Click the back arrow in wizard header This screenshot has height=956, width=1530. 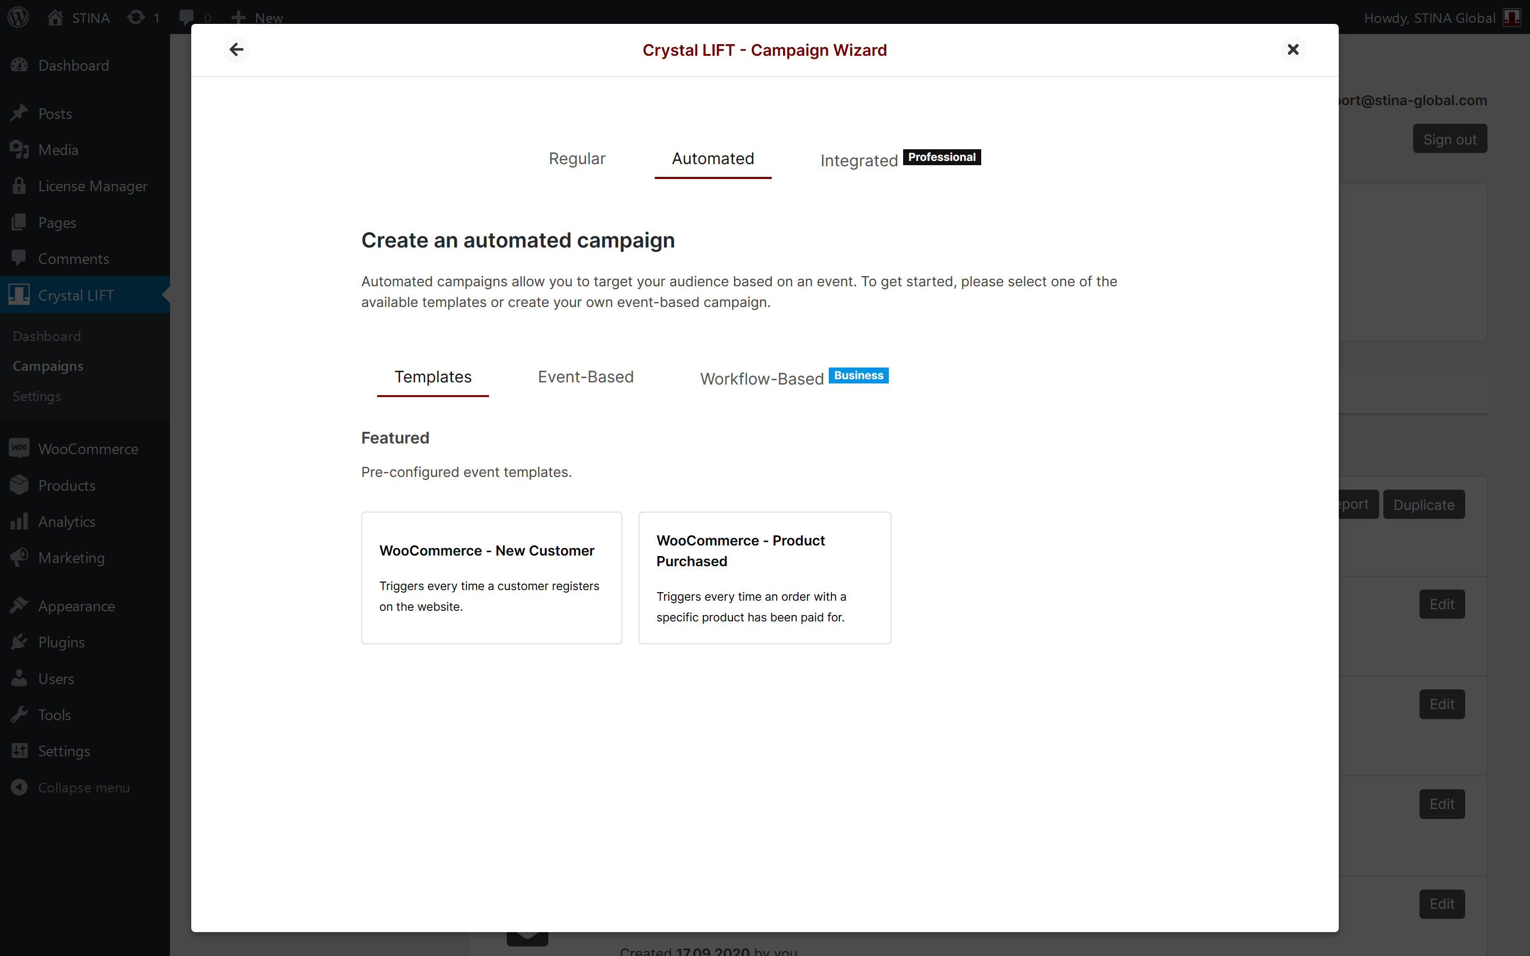click(236, 49)
